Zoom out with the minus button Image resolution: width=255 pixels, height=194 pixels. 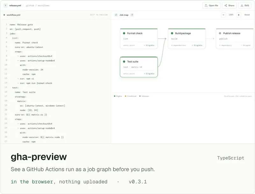(x=223, y=15)
